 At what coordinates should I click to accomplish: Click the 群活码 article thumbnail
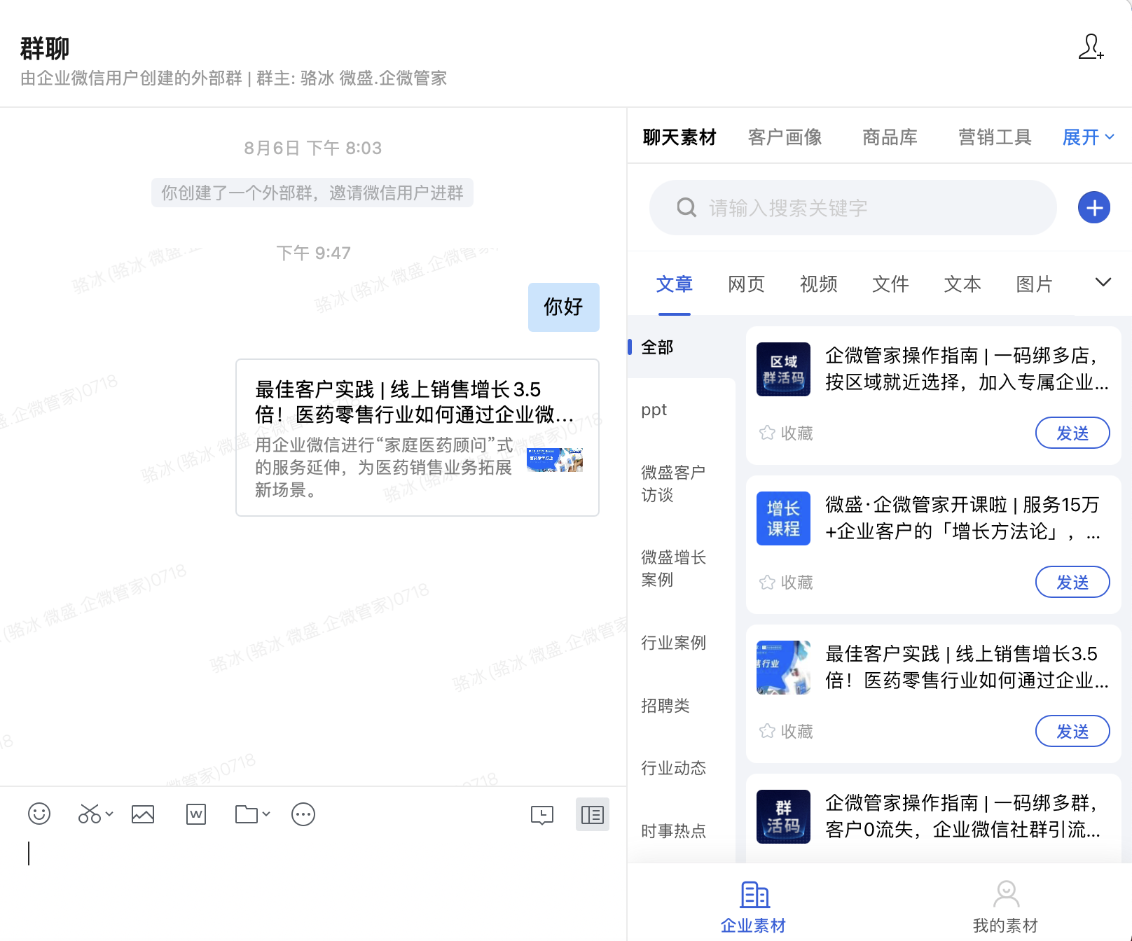click(x=783, y=816)
